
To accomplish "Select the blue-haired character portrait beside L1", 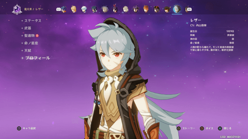I will tap(64, 9).
